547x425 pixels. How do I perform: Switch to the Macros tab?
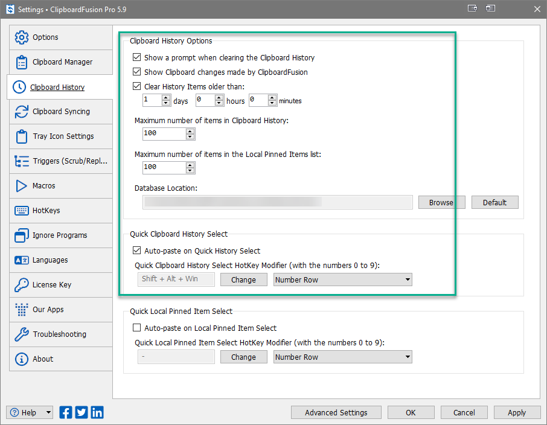[61, 186]
